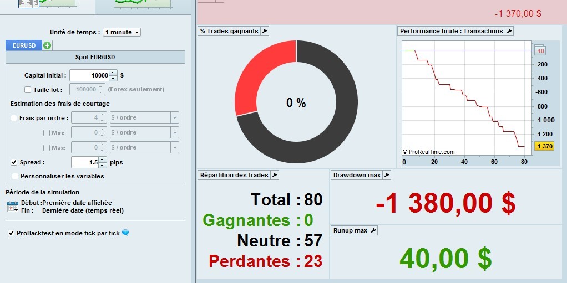Click the Perdantes : 23 value
The width and height of the screenshot is (567, 283).
pyautogui.click(x=266, y=261)
